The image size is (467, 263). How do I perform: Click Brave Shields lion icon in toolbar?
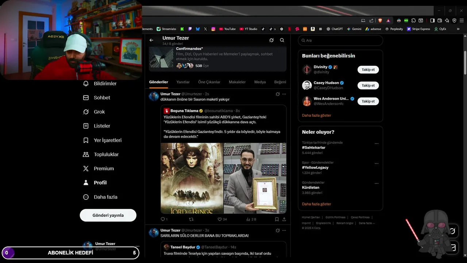pos(380,20)
